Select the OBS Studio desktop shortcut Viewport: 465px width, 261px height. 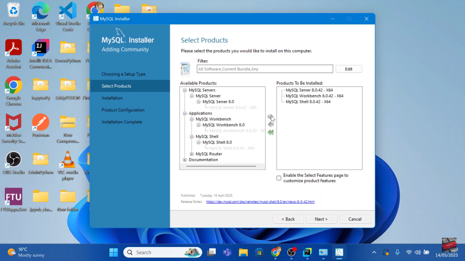tap(13, 163)
